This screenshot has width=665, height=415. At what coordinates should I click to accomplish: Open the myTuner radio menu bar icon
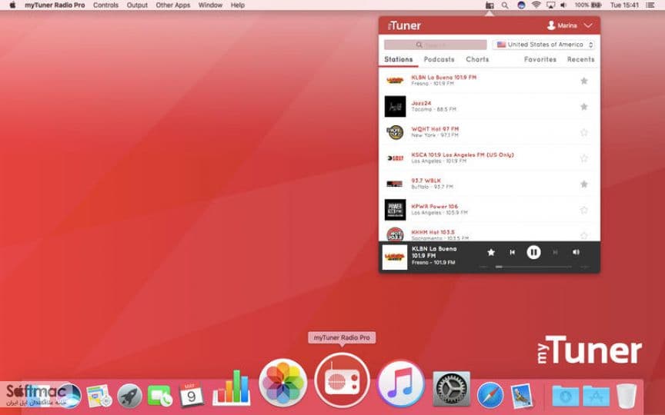coord(490,5)
